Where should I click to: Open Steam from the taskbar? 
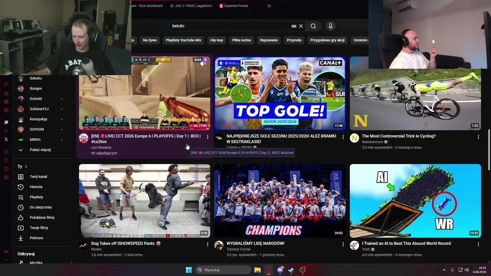(x=292, y=270)
